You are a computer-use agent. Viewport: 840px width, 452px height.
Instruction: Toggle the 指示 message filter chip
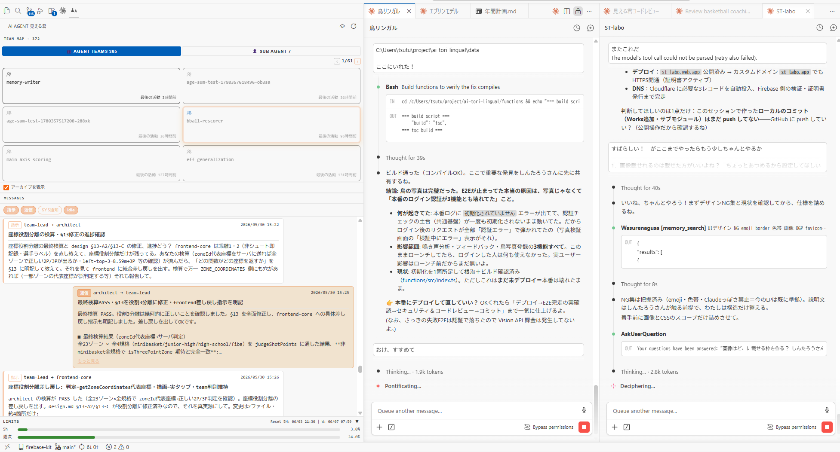click(x=11, y=210)
